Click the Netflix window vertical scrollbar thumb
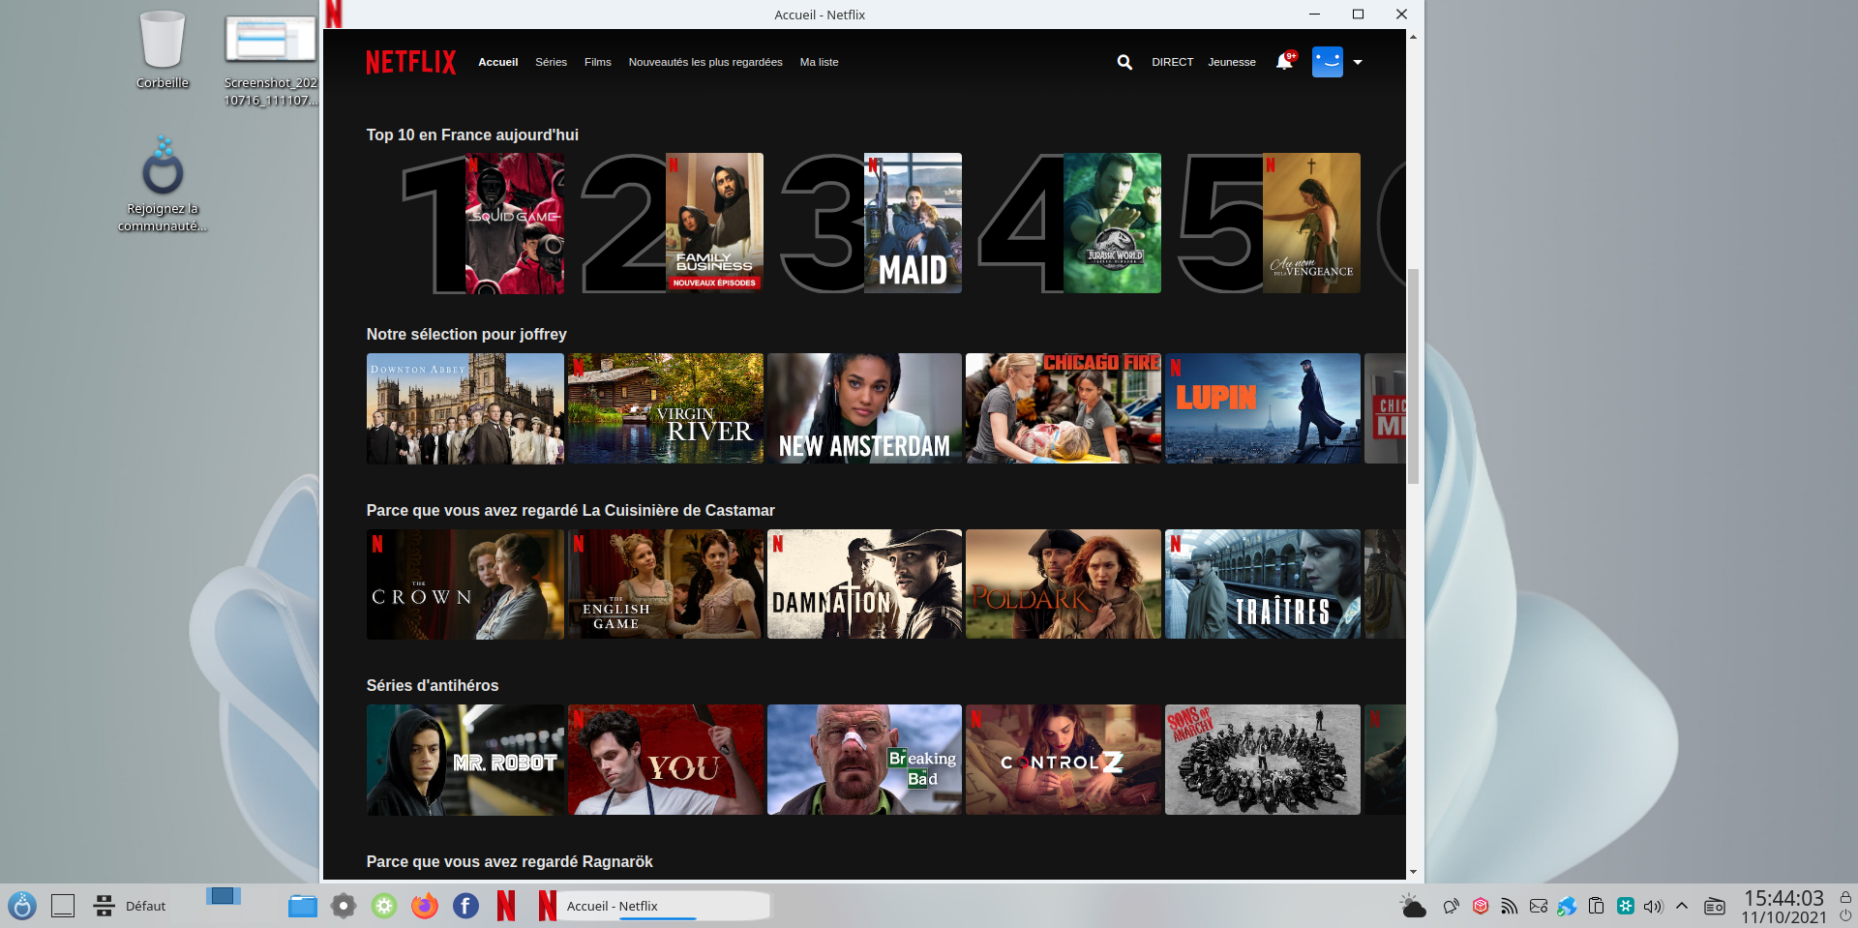 [x=1414, y=375]
